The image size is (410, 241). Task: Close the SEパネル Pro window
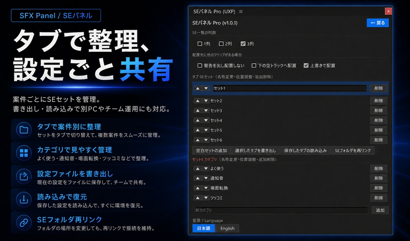388,11
